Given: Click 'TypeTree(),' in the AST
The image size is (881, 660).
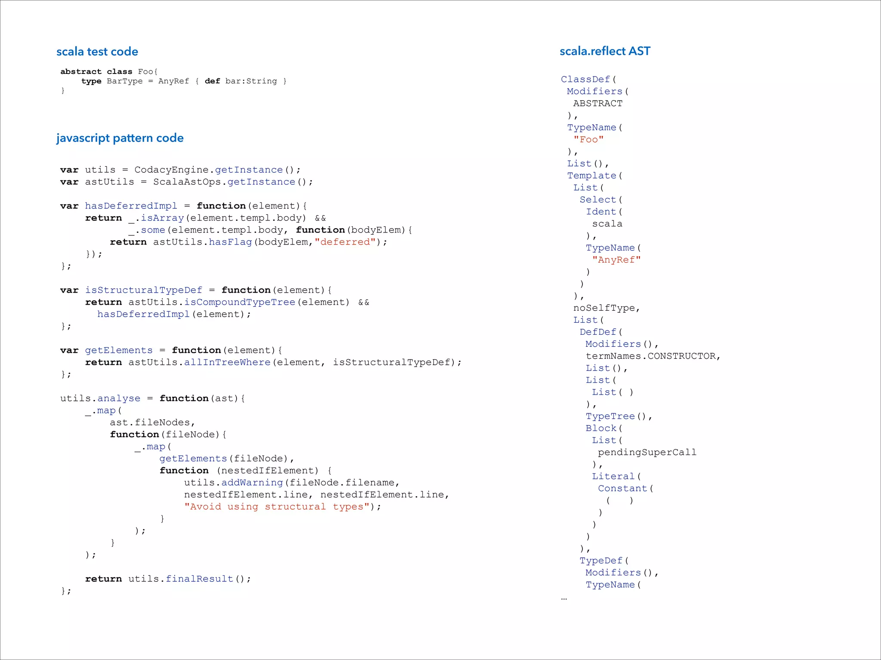Looking at the screenshot, I should [x=619, y=416].
